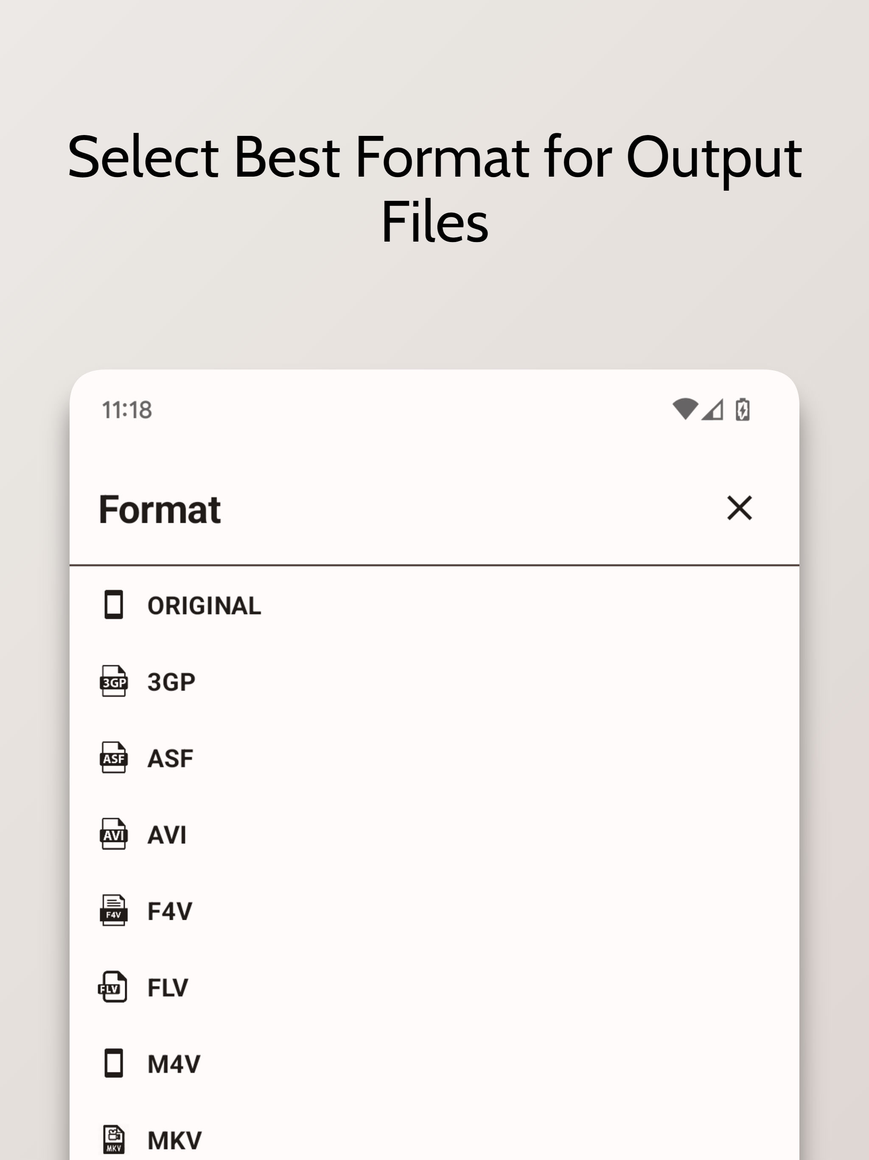Choose 3GP as output format

(171, 682)
